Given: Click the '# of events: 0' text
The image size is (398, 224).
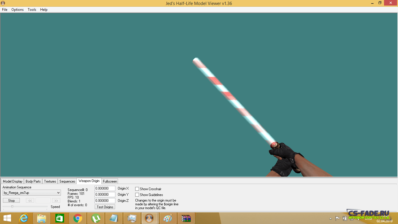Looking at the screenshot, I should pyautogui.click(x=77, y=205).
